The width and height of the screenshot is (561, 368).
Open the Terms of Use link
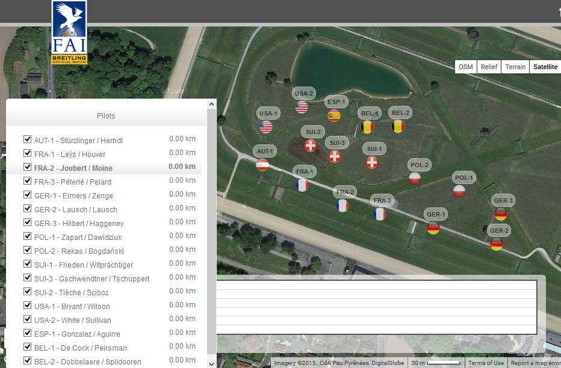tap(486, 363)
